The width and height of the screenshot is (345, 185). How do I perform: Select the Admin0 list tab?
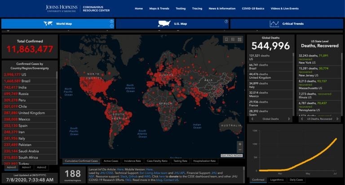[11, 167]
